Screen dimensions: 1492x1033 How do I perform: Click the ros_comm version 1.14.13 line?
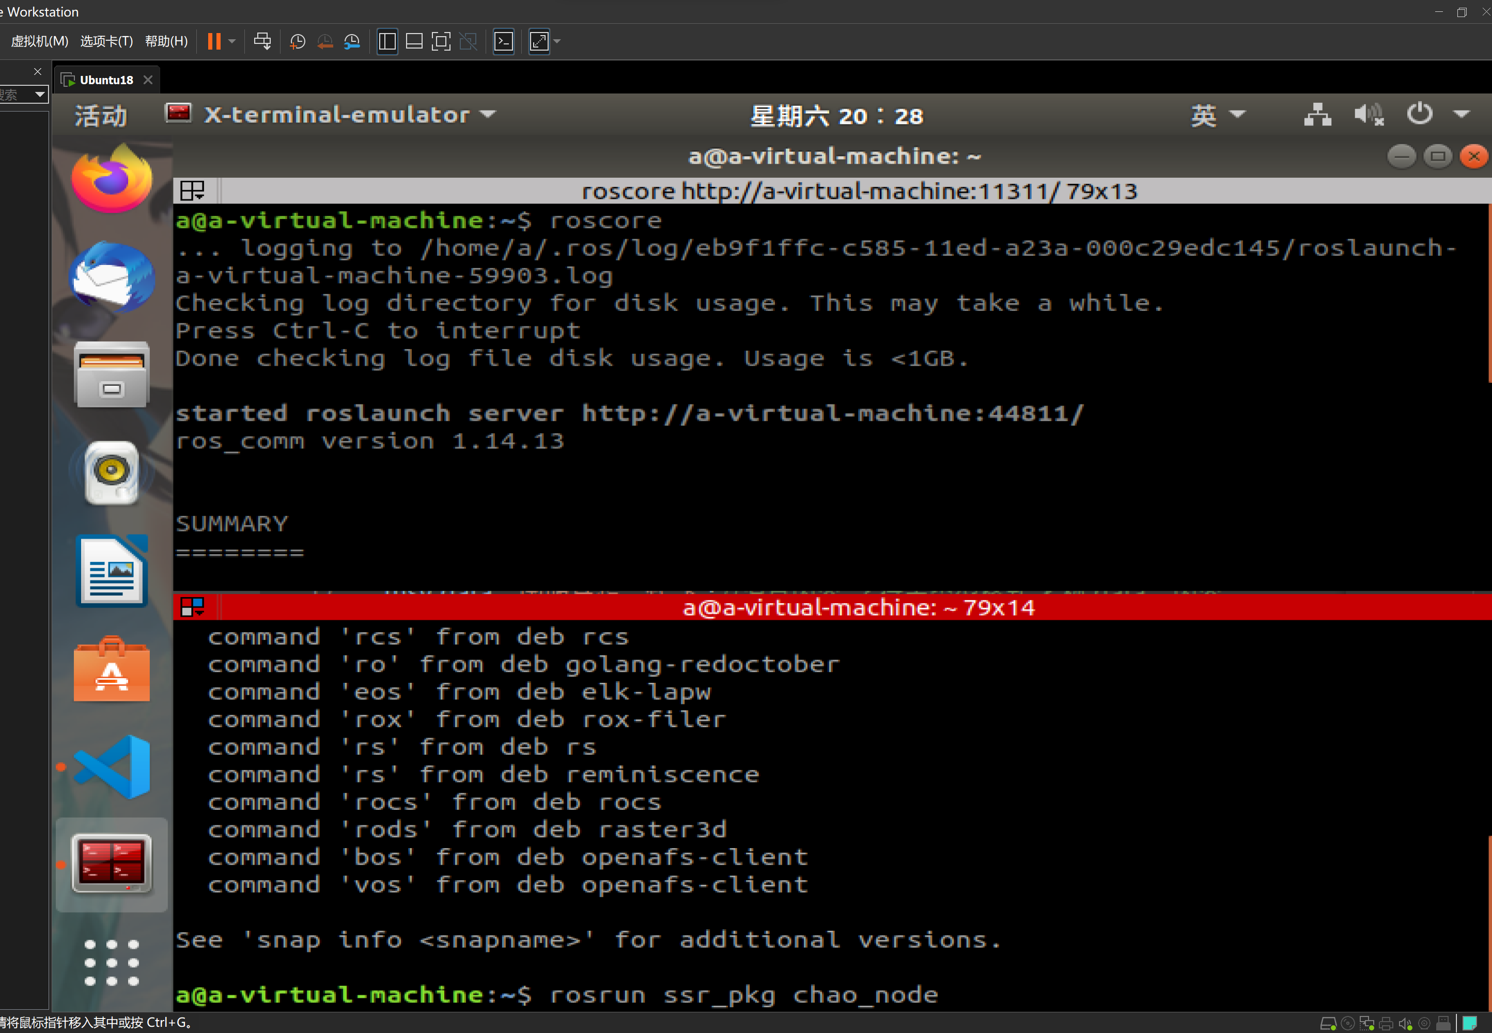[369, 442]
